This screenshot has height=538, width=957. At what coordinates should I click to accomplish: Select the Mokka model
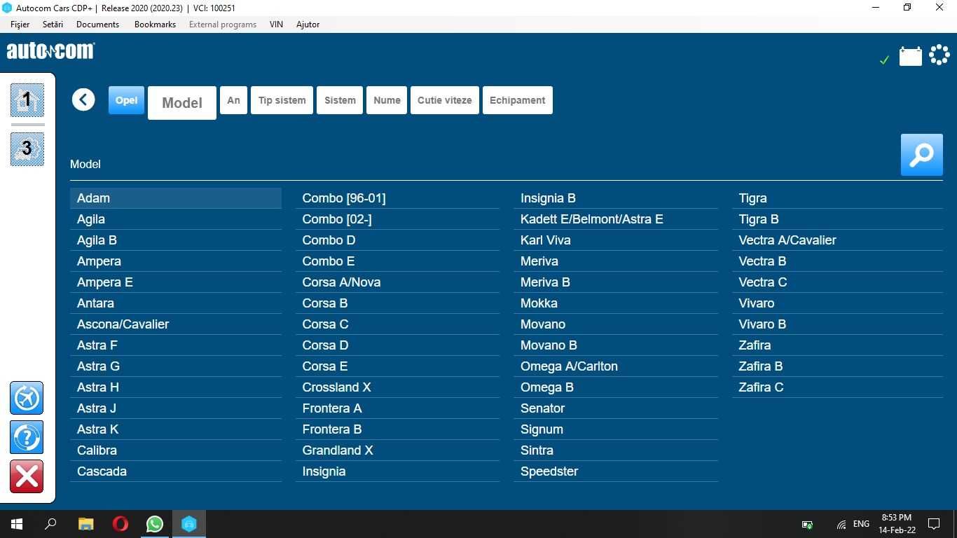point(616,303)
